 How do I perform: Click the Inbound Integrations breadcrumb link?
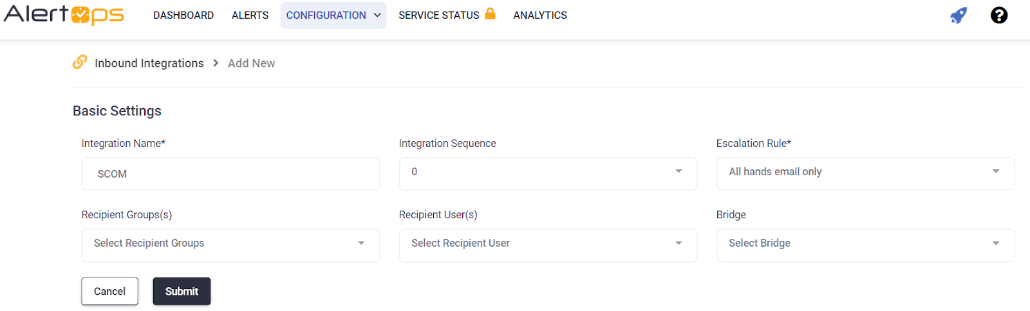pyautogui.click(x=149, y=63)
